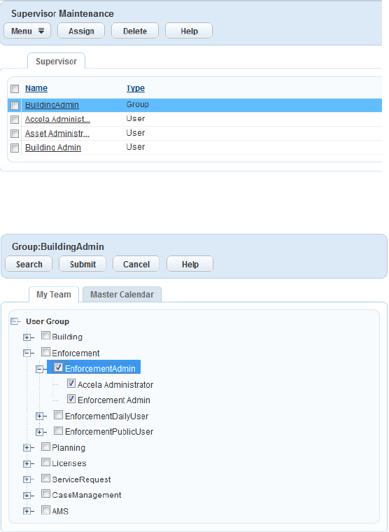The height and width of the screenshot is (532, 389).
Task: Select the Supervisor tab
Action: click(x=56, y=62)
